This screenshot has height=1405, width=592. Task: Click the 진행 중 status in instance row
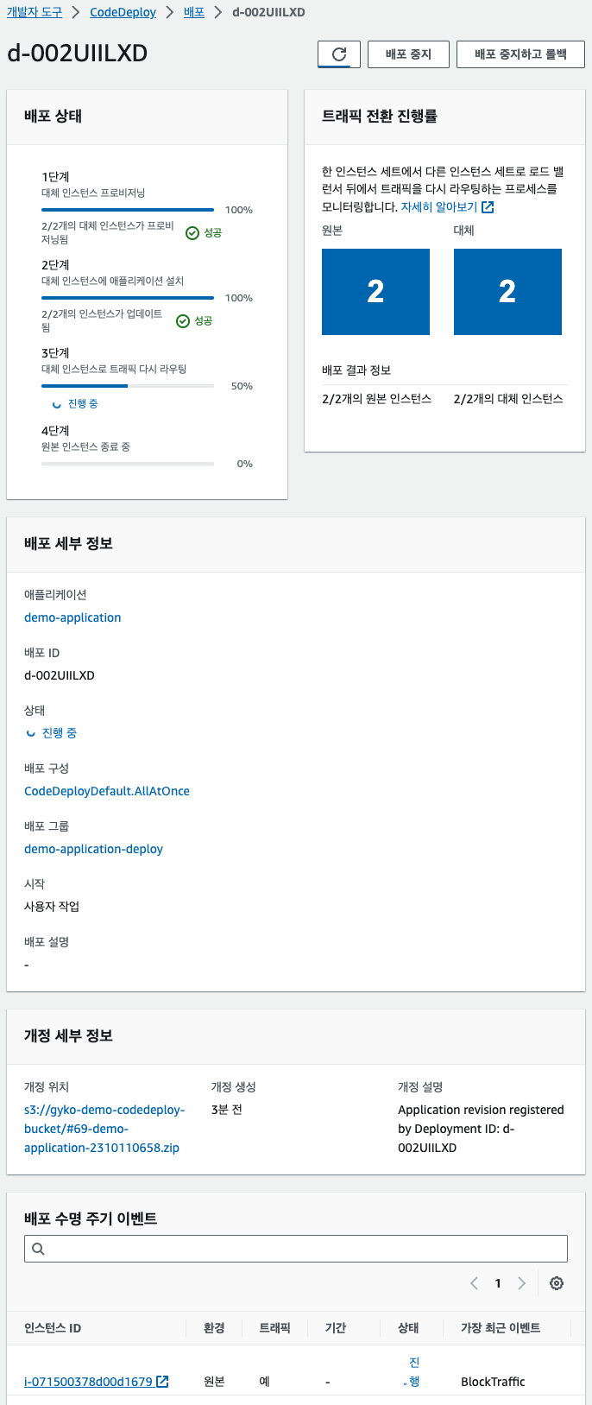pyautogui.click(x=413, y=1372)
